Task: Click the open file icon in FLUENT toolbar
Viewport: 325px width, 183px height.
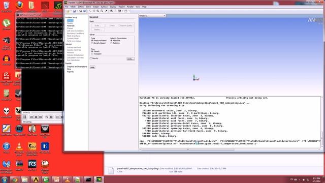Action: click(68, 11)
